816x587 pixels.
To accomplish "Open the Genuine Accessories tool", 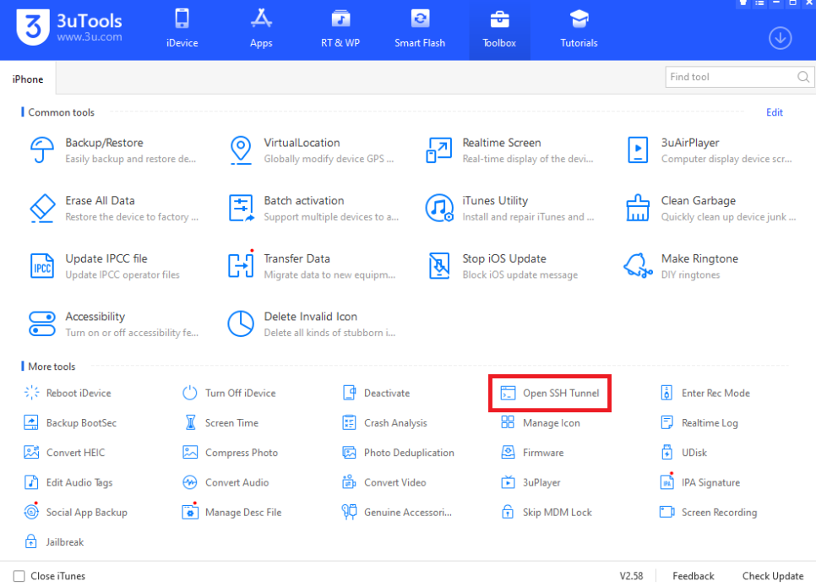I will [396, 512].
